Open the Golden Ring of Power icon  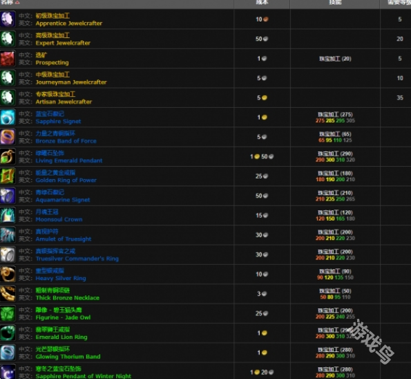[x=8, y=176]
